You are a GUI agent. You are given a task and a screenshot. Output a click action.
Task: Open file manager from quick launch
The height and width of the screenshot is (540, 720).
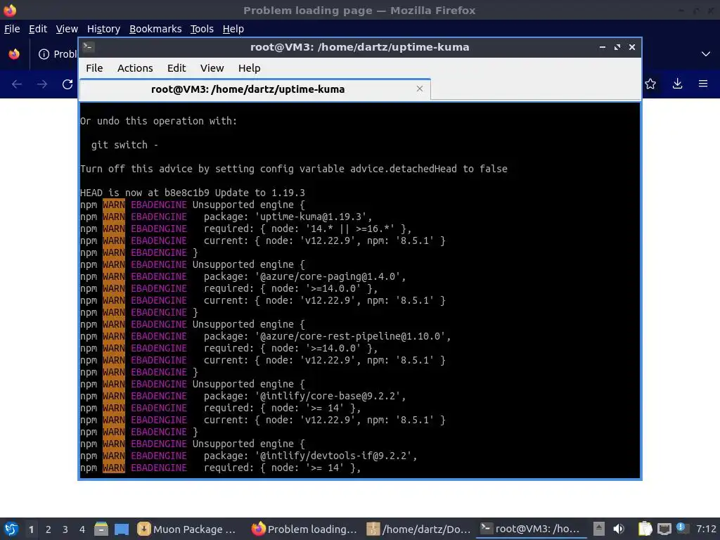(x=101, y=529)
